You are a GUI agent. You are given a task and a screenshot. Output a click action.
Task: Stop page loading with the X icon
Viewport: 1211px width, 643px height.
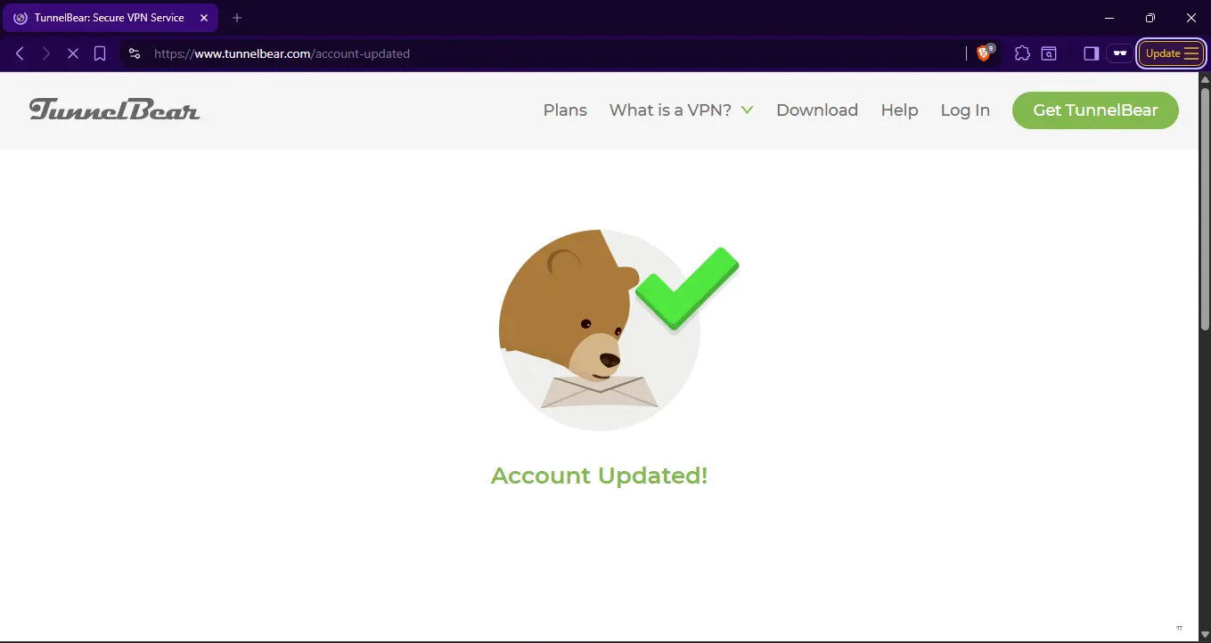[73, 53]
